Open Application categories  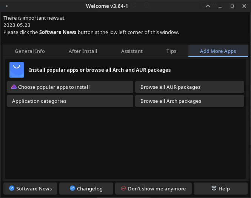pos(70,101)
